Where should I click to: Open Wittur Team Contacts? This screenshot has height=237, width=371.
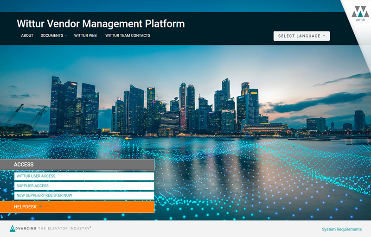(x=128, y=35)
